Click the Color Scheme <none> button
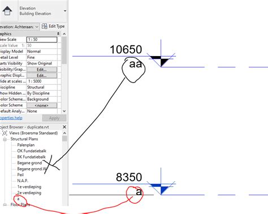This screenshot has height=214, width=268. (x=42, y=105)
